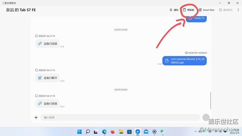Open File Explorer from the taskbar
This screenshot has height=136, width=242.
[121, 132]
